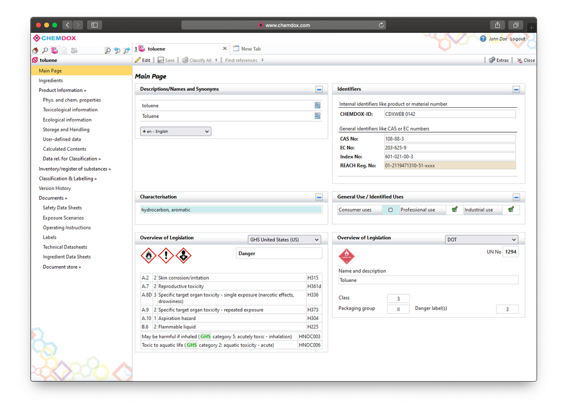Click the CAS No field
Image resolution: width=567 pixels, height=405 pixels.
coord(450,138)
